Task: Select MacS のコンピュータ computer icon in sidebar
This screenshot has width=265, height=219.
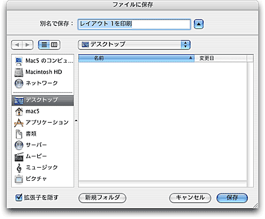Action: point(19,61)
